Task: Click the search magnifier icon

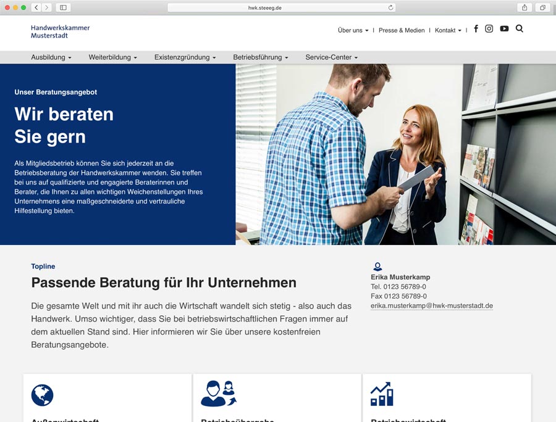Action: point(520,29)
